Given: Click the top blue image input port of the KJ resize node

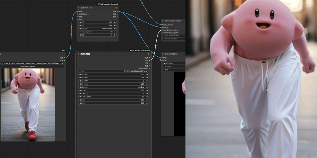Looking at the screenshot, I should [x=78, y=11].
